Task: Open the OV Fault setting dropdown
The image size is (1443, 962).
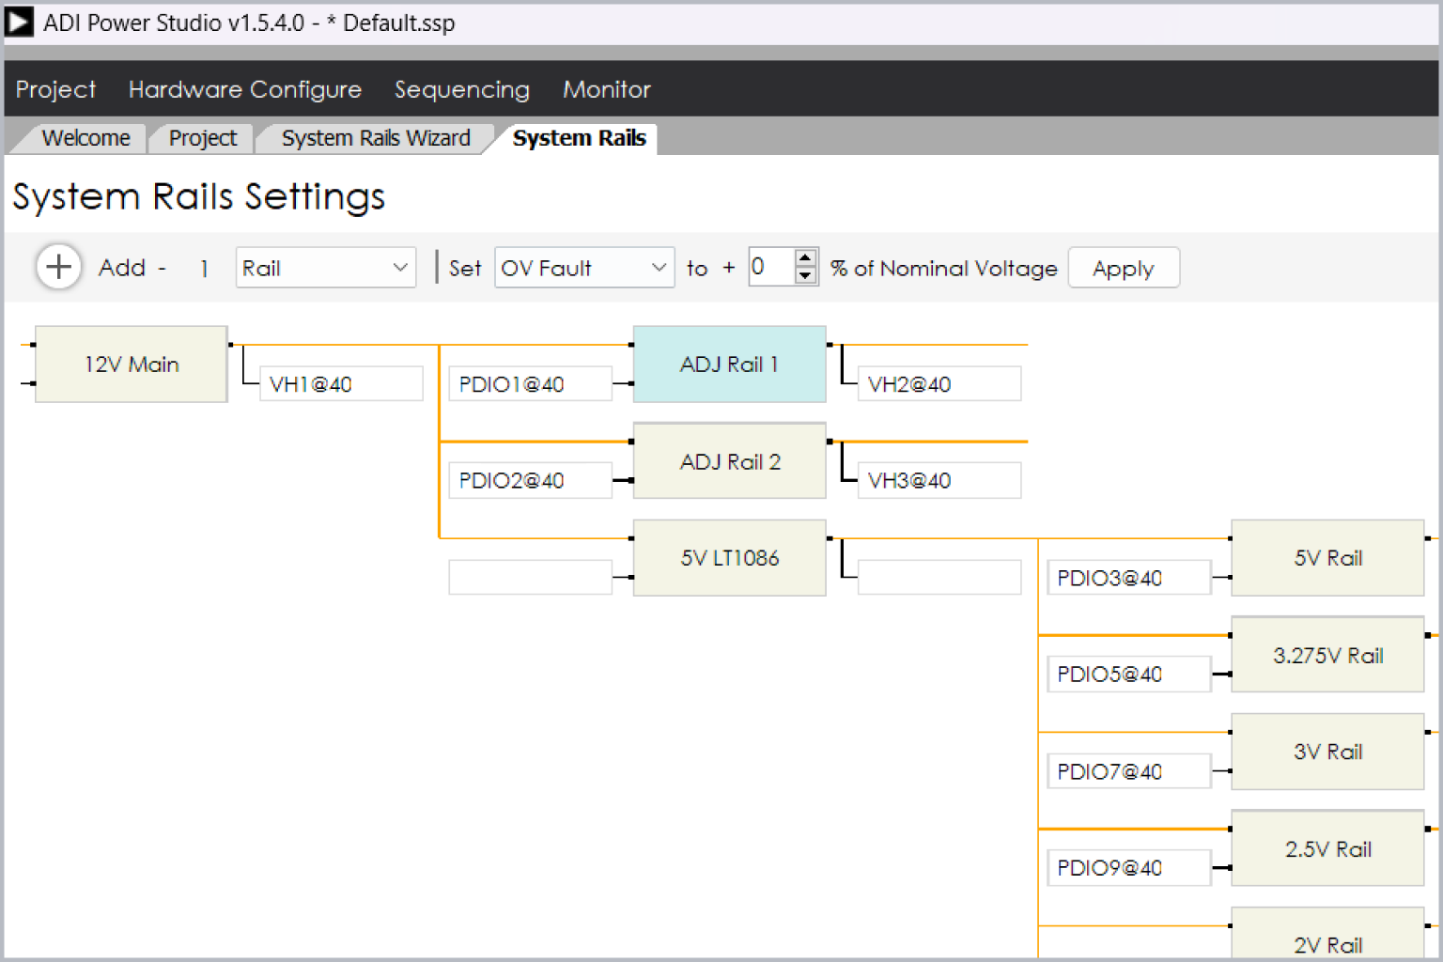Action: click(583, 268)
